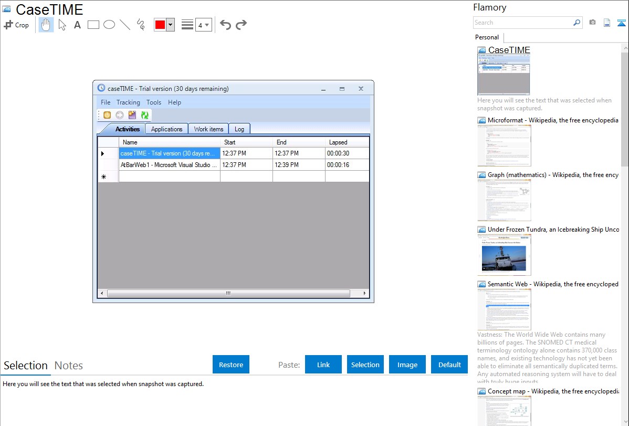Select the AtBarWeb1 - Microsoft Visual Studio cell
Image resolution: width=629 pixels, height=426 pixels.
pos(169,164)
